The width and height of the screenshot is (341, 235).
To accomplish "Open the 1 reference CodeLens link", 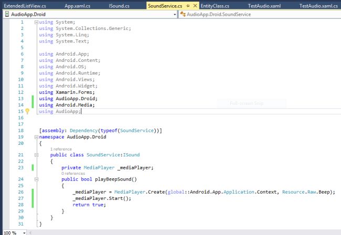I will (61, 149).
